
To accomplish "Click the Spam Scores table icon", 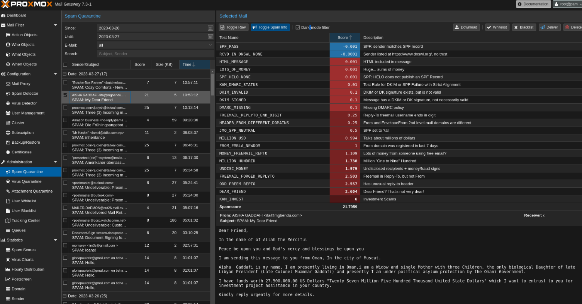I will (8, 250).
